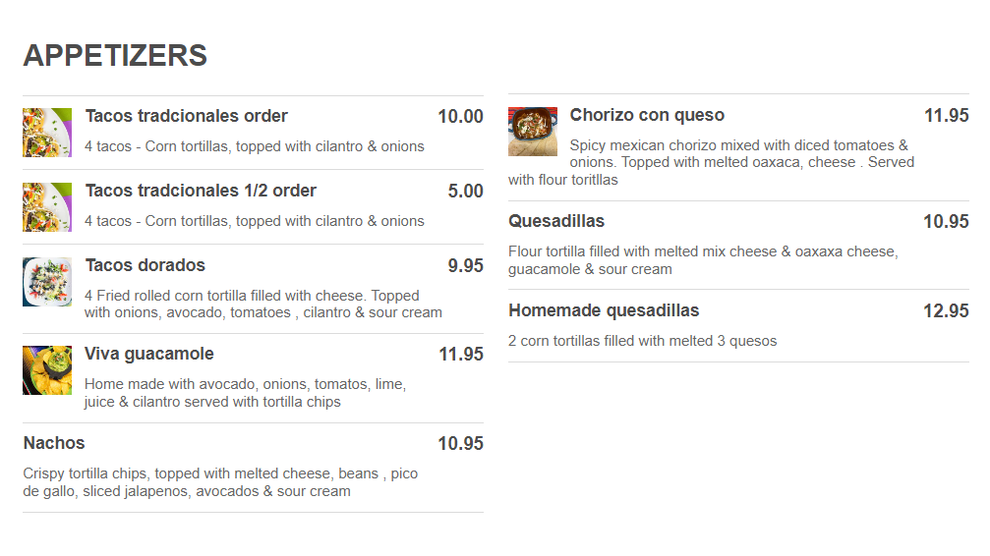
Task: Select the Tacos tradcionales order title
Action: pyautogui.click(x=187, y=116)
